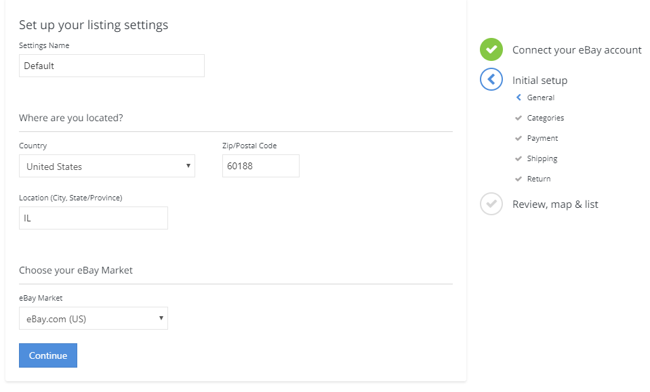Click the Location (City, State/Province) text field
Screen dimensions: 650x392
94,218
